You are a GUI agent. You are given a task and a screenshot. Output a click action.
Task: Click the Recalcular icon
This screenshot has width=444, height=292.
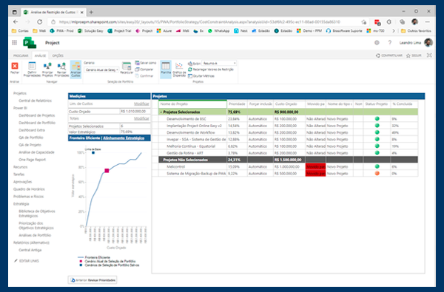pos(127,66)
